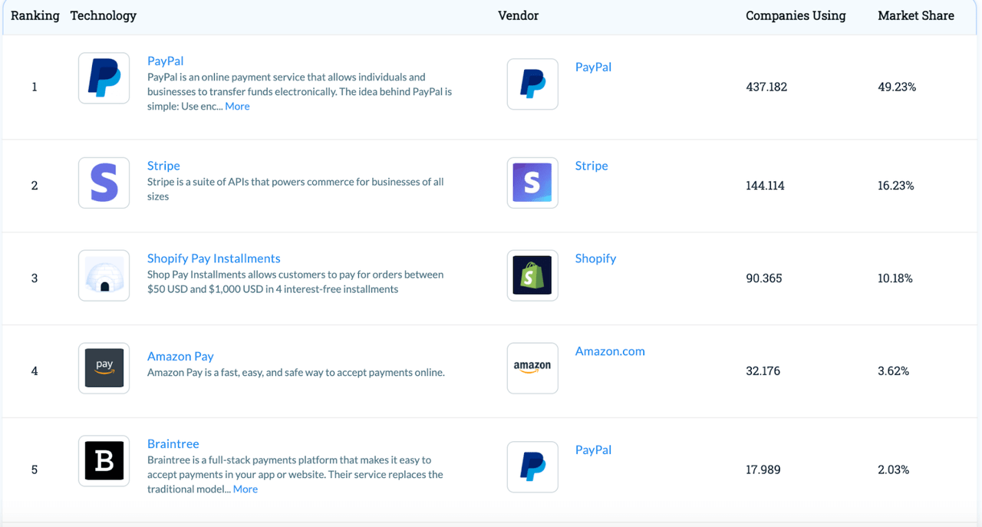982x527 pixels.
Task: Select the 144.114 companies value
Action: coord(765,186)
